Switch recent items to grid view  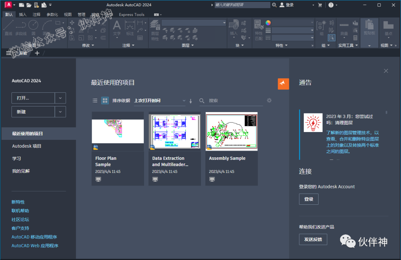tap(105, 101)
